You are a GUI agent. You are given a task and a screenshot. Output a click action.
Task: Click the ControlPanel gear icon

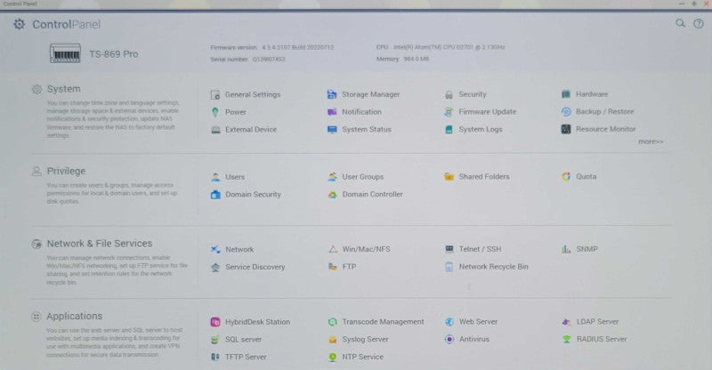pos(19,24)
